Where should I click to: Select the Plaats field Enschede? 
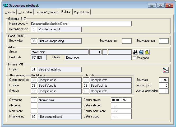tap(98, 58)
